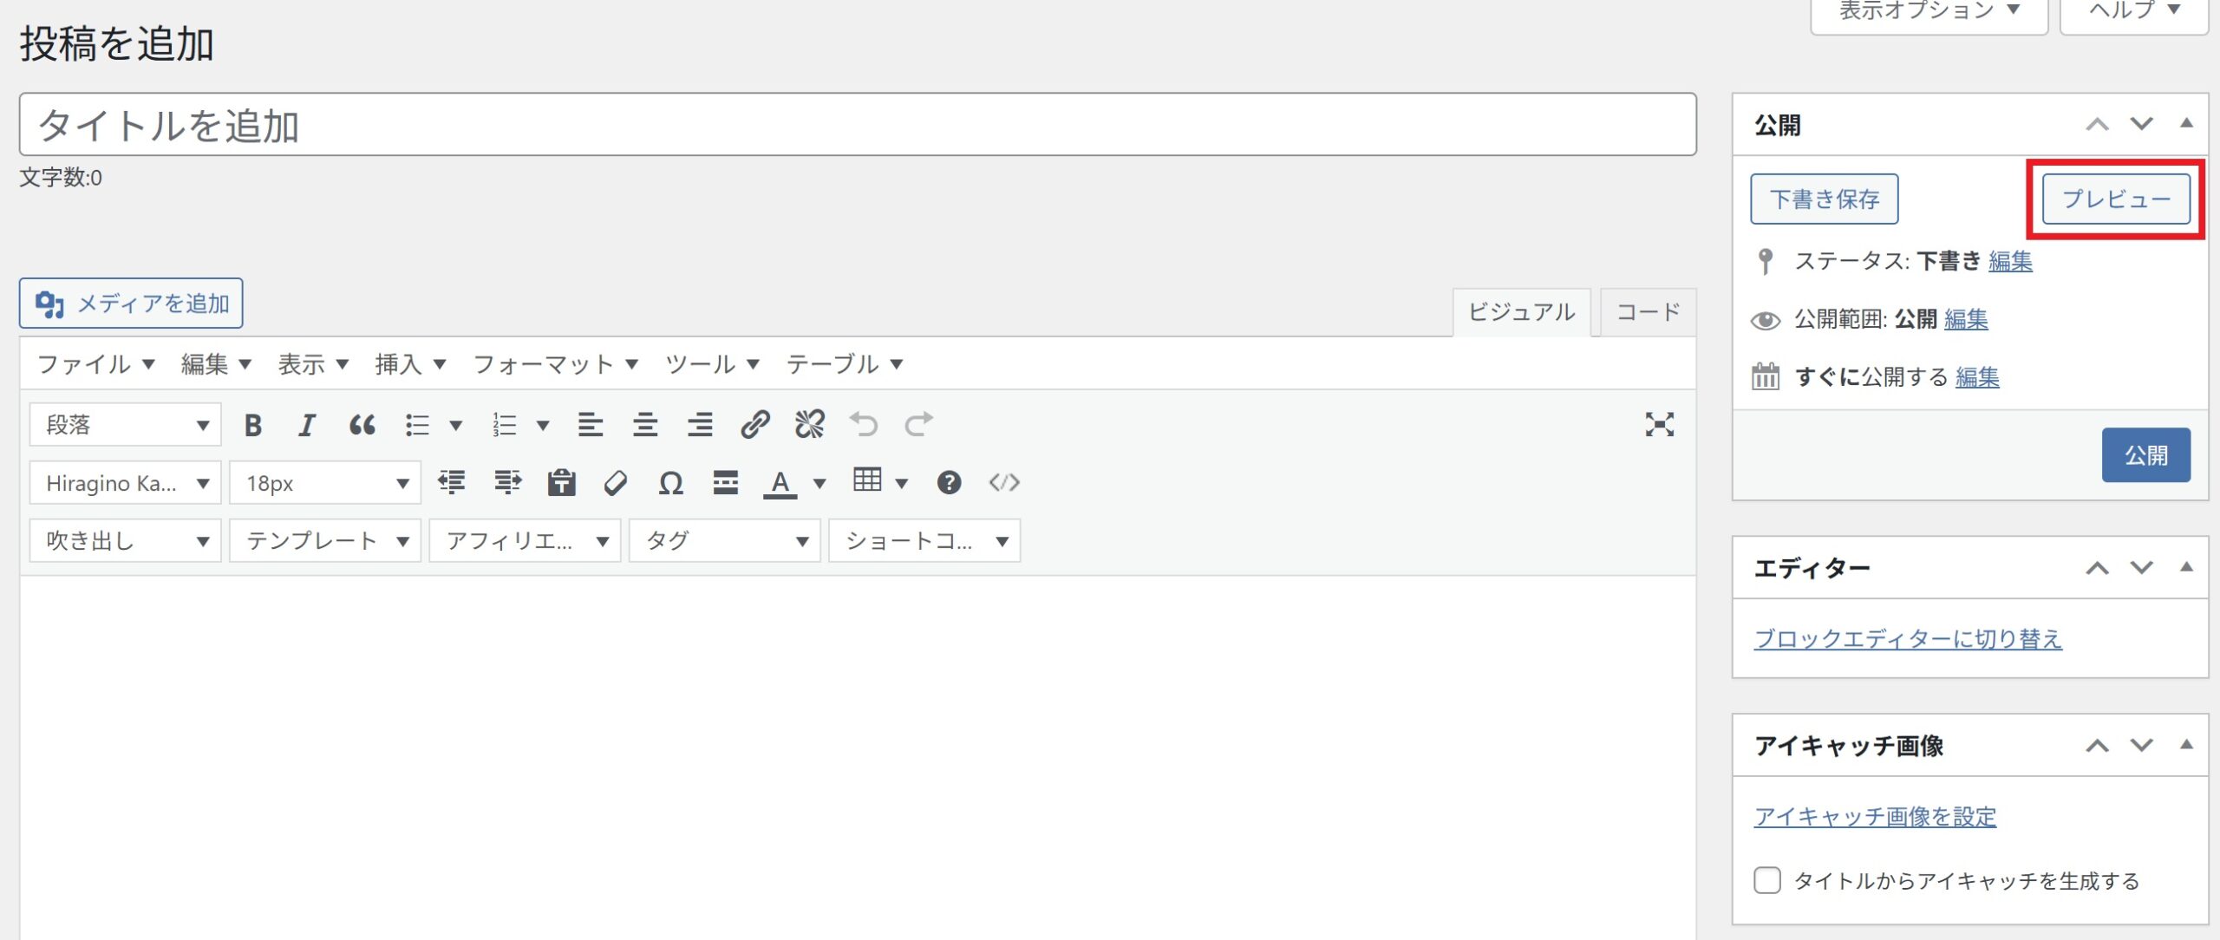Screen dimensions: 2220x940
Task: Click ブロックエディターに切り替え link
Action: (x=1908, y=639)
